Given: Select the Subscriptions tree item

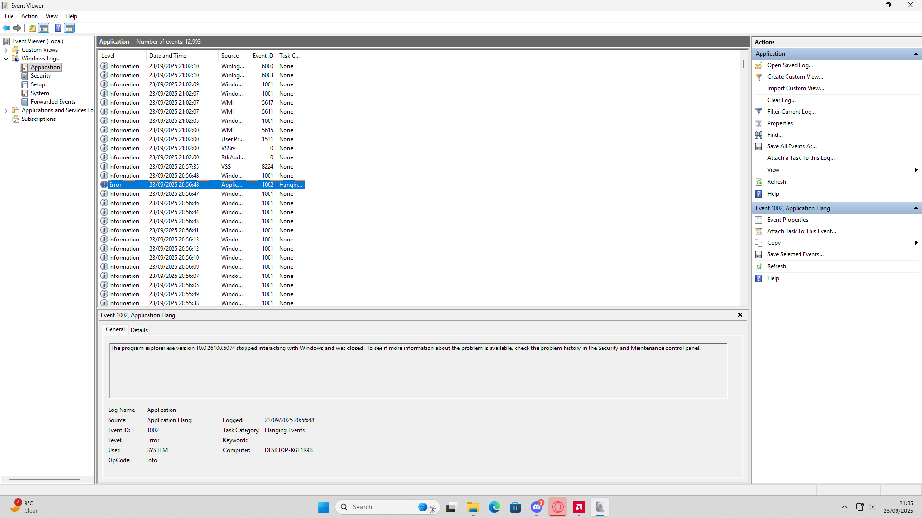Looking at the screenshot, I should point(38,119).
